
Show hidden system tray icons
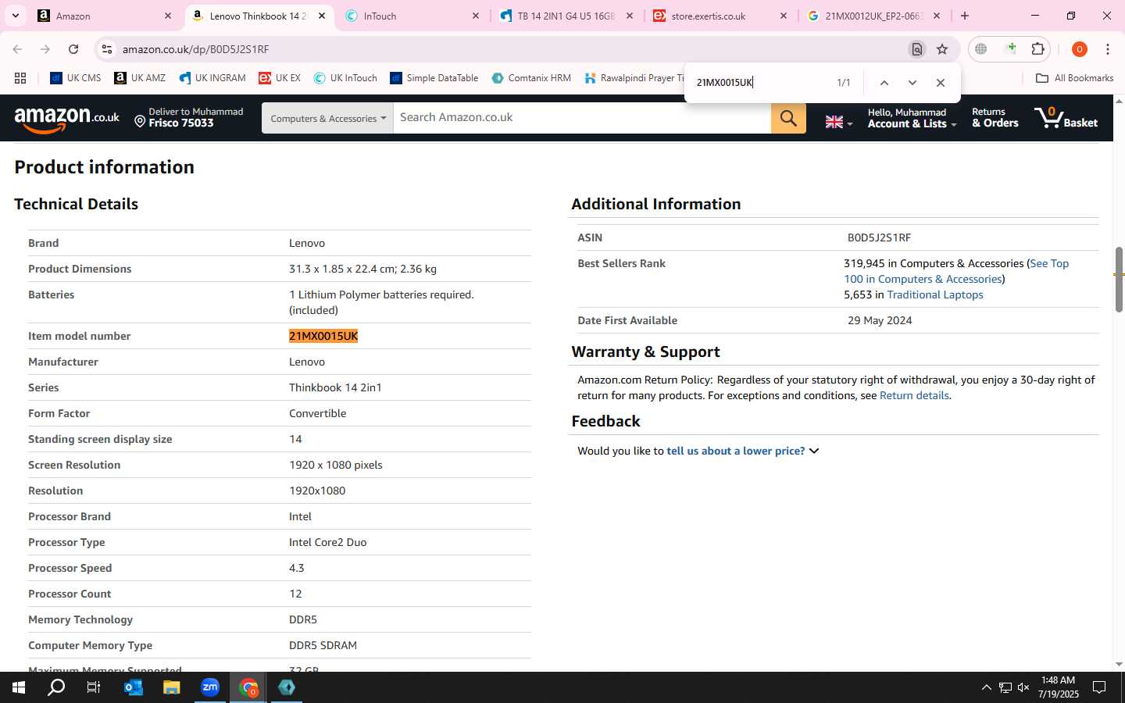click(x=986, y=687)
